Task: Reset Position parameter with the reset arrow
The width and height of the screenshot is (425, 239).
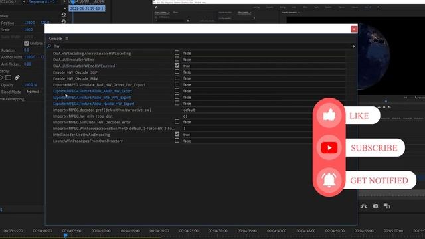Action: [x=64, y=21]
